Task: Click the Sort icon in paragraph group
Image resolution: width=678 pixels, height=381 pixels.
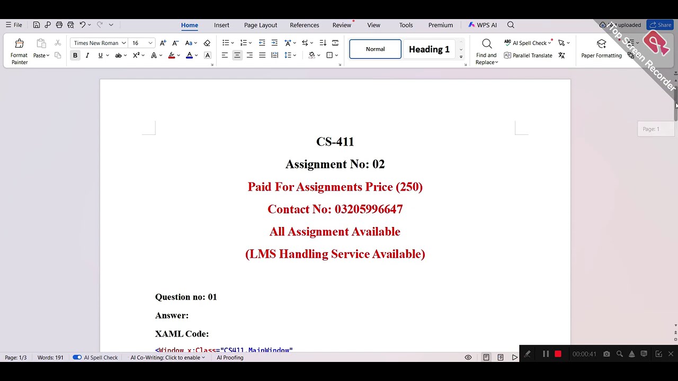Action: point(323,43)
